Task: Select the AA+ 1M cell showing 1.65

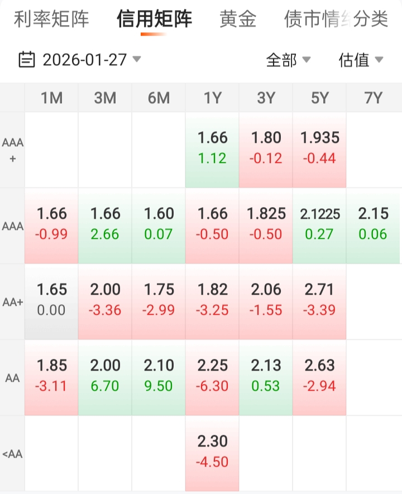Action: point(51,300)
